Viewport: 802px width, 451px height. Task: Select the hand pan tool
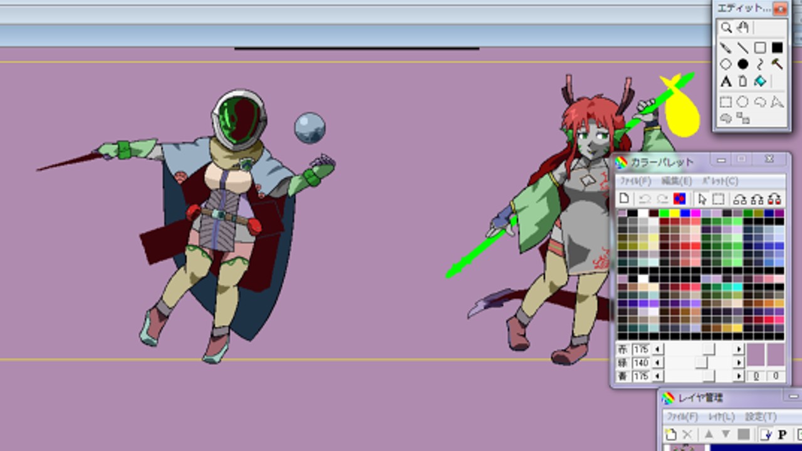[x=743, y=28]
